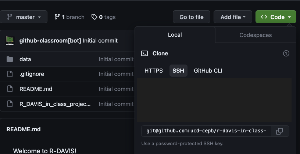Click the README.md file icon

point(10,89)
